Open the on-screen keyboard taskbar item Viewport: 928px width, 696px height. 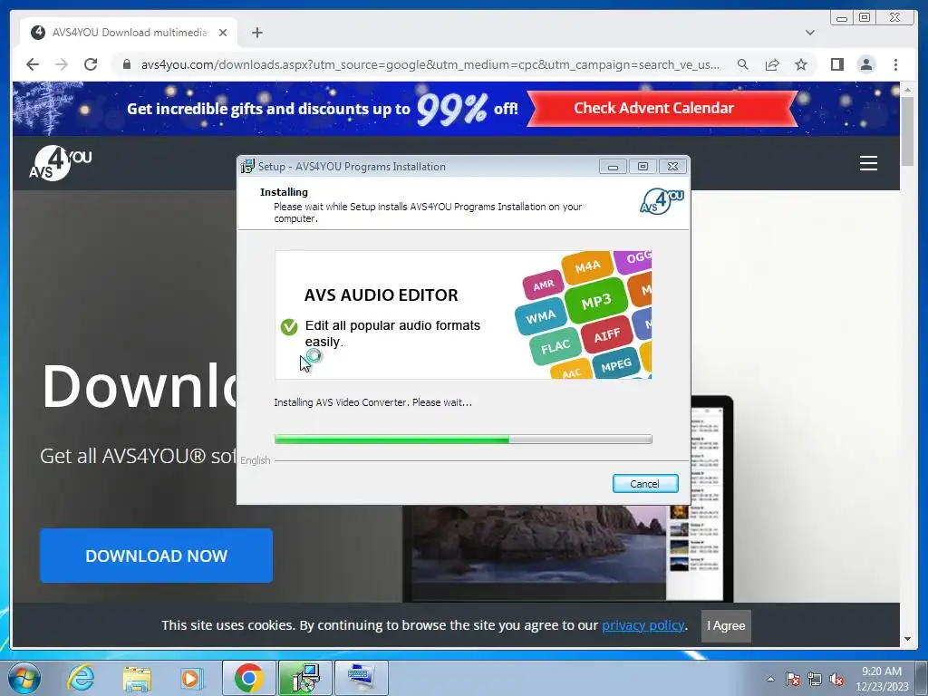(x=362, y=678)
